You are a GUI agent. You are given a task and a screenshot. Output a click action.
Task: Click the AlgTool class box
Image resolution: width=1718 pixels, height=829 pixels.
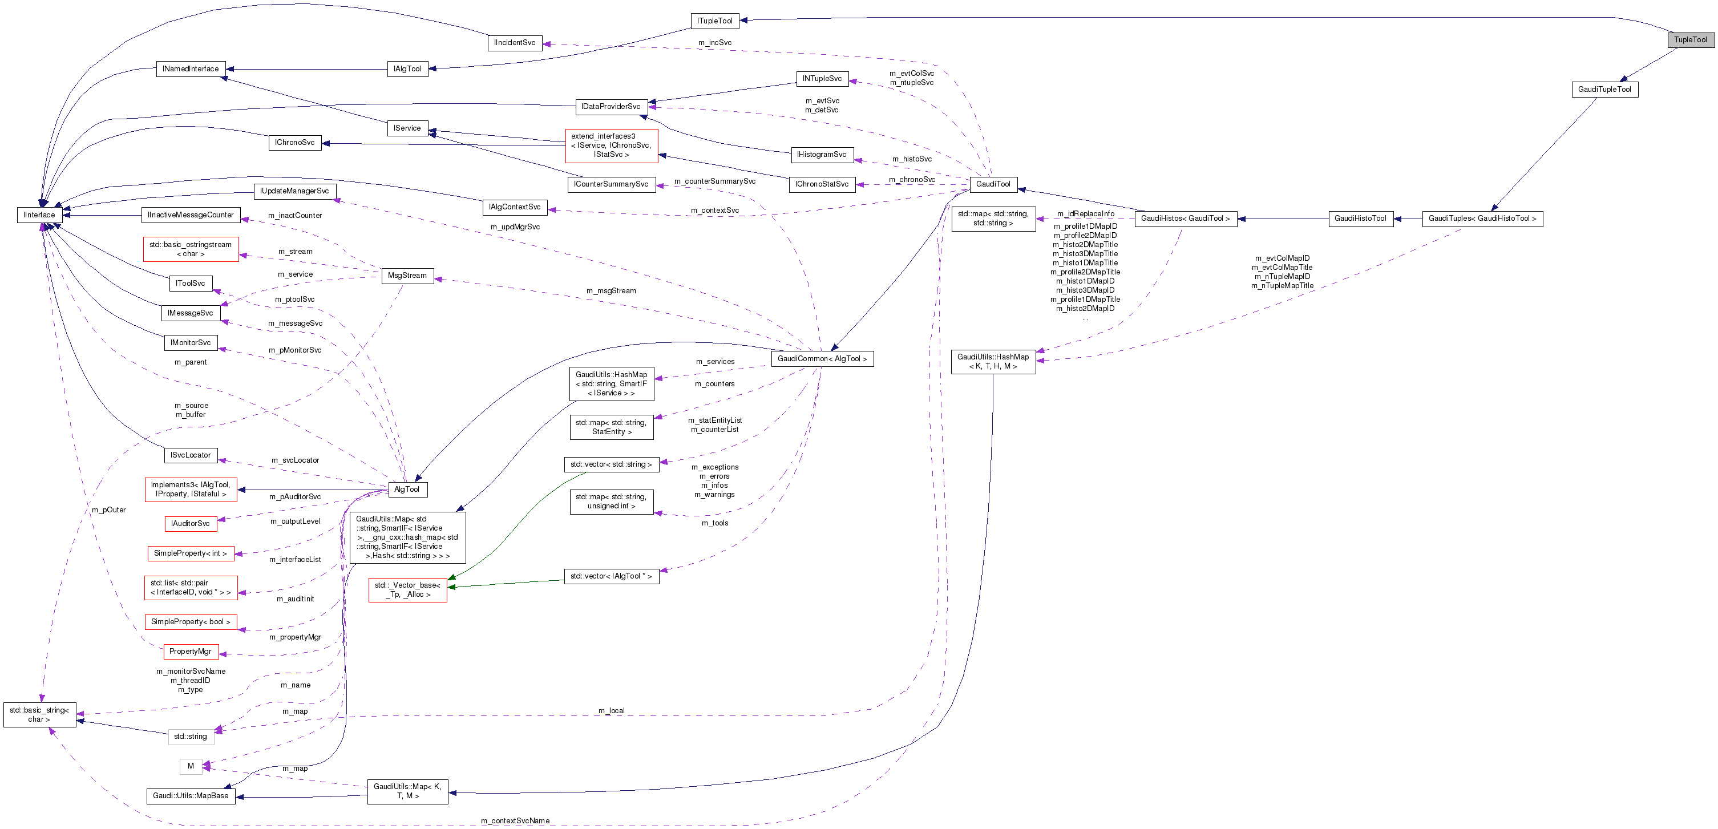click(407, 489)
